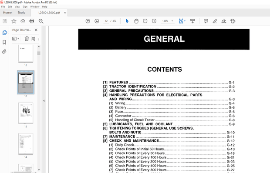Viewport: 270px width, 173px height.
Task: Open the Help menu
Action: tap(44, 7)
